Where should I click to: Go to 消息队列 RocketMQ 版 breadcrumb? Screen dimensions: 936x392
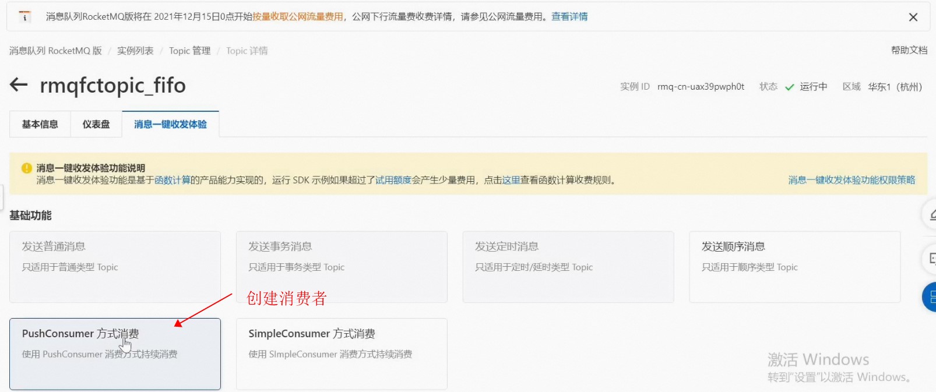(x=55, y=51)
